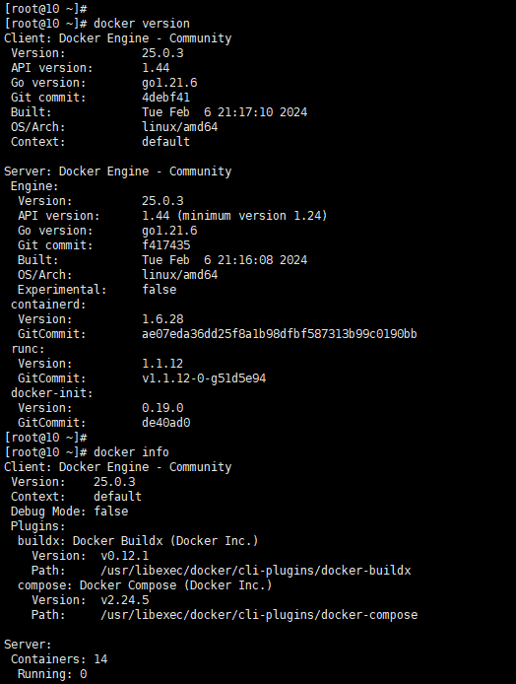516x684 pixels.
Task: Click the containerd GitCommit long hash
Action: click(280, 334)
